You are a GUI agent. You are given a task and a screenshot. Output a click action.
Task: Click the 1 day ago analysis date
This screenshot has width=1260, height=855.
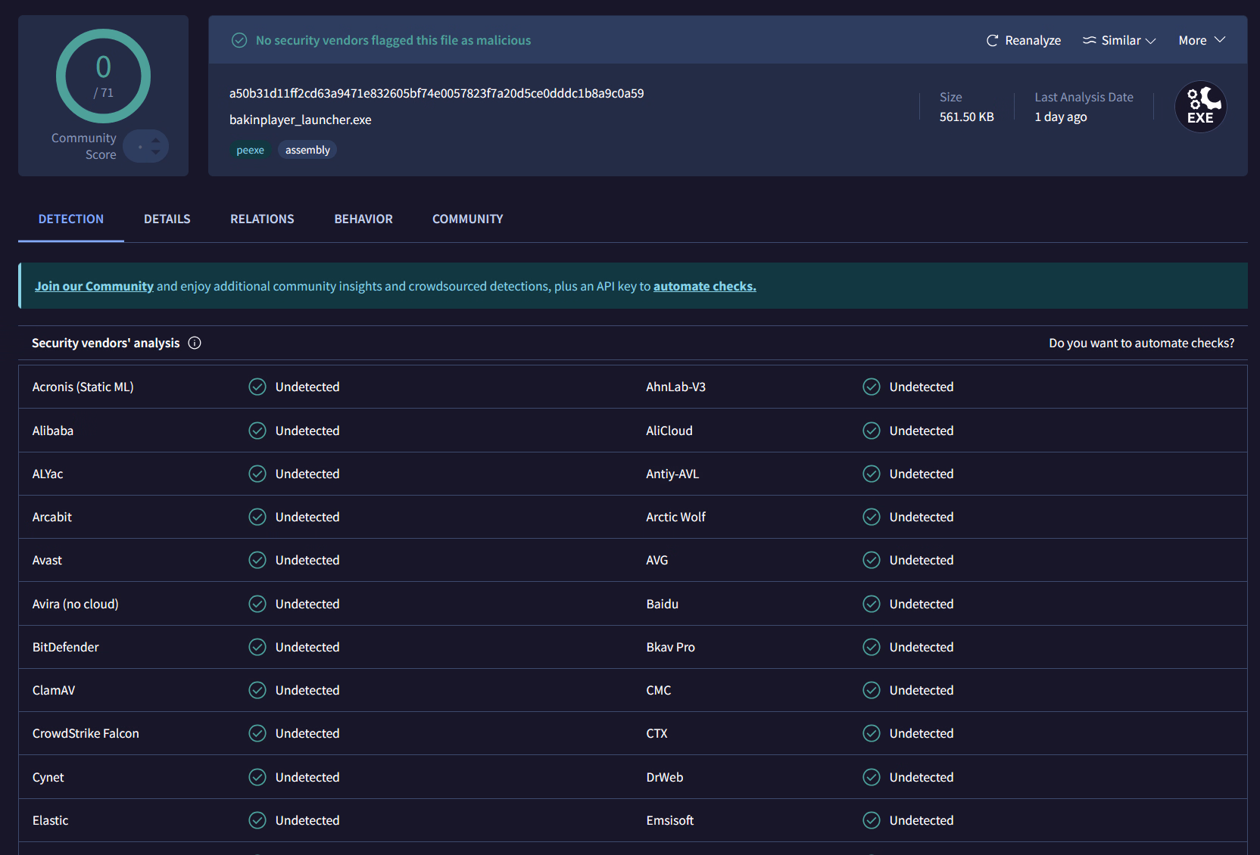(x=1060, y=117)
